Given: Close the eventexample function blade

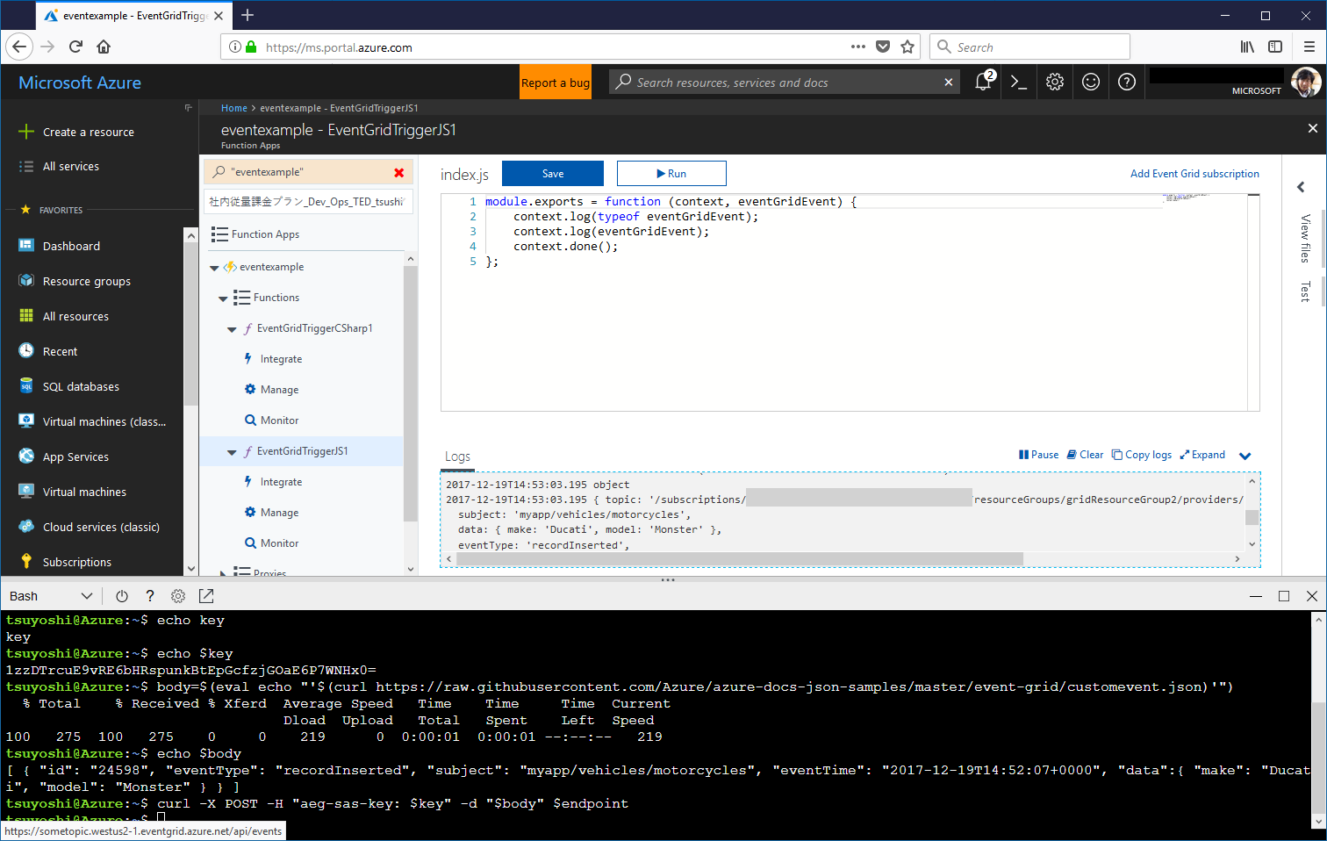Looking at the screenshot, I should point(1312,128).
